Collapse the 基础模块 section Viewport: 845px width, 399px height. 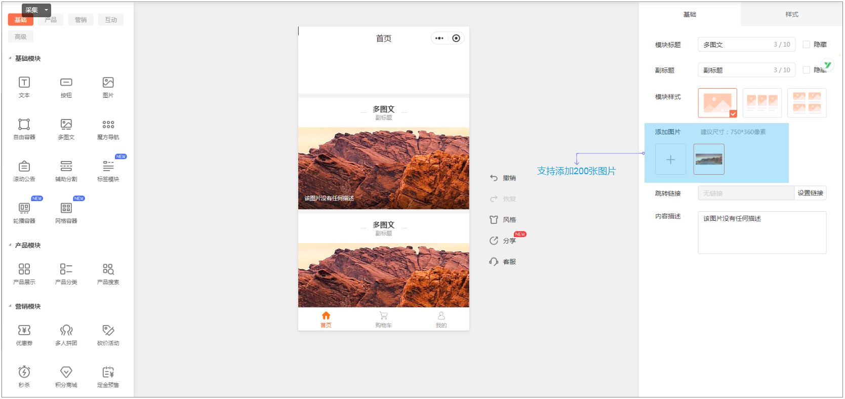[x=10, y=58]
